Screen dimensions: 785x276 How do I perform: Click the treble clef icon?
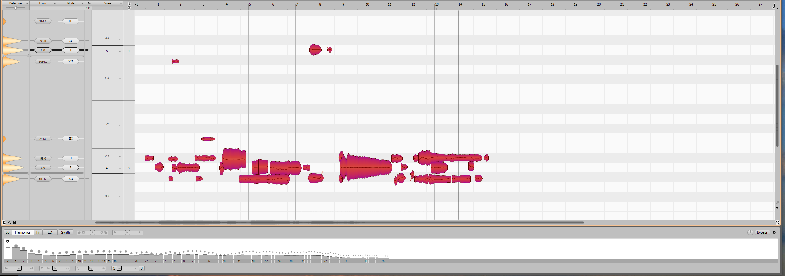[x=129, y=6]
